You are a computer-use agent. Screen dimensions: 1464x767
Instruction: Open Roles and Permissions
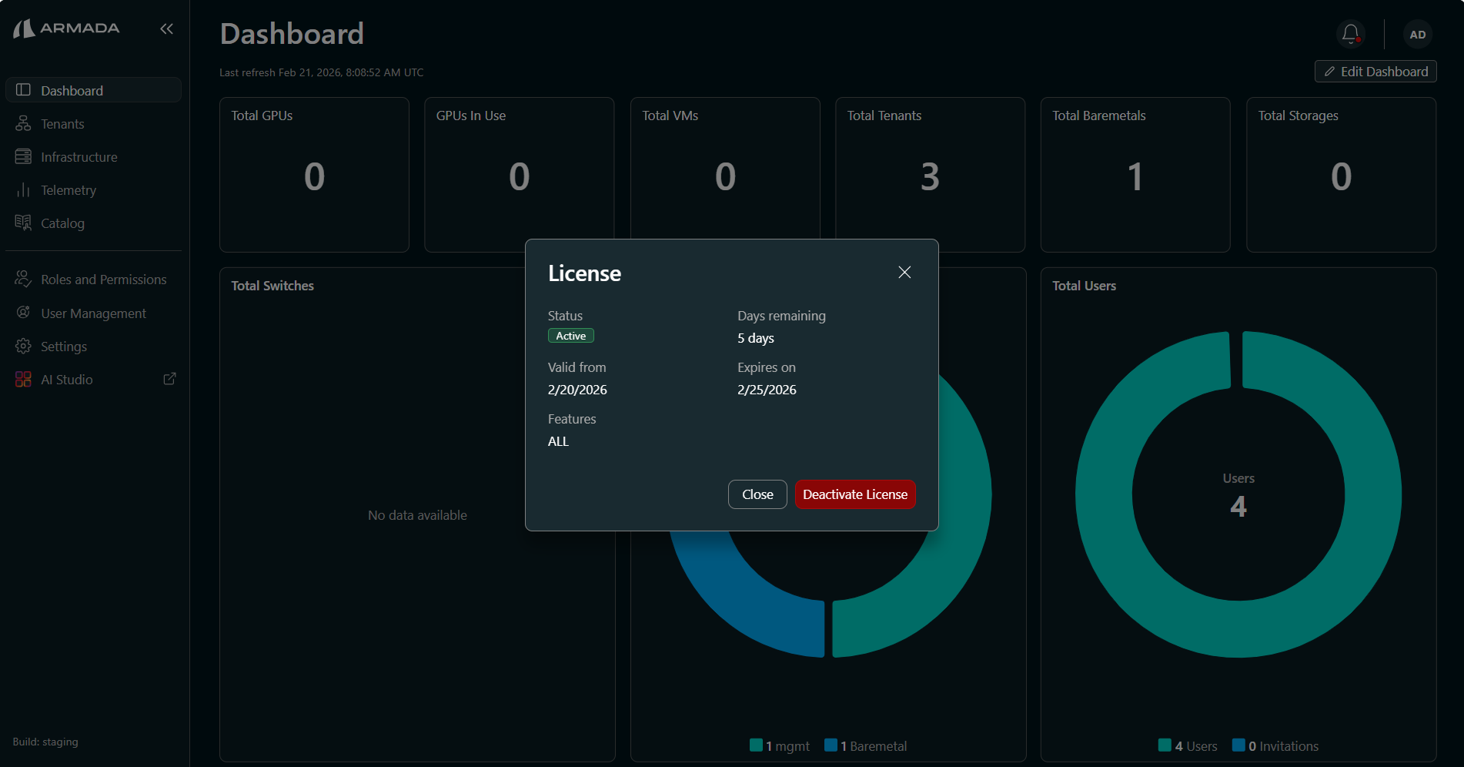pos(103,279)
